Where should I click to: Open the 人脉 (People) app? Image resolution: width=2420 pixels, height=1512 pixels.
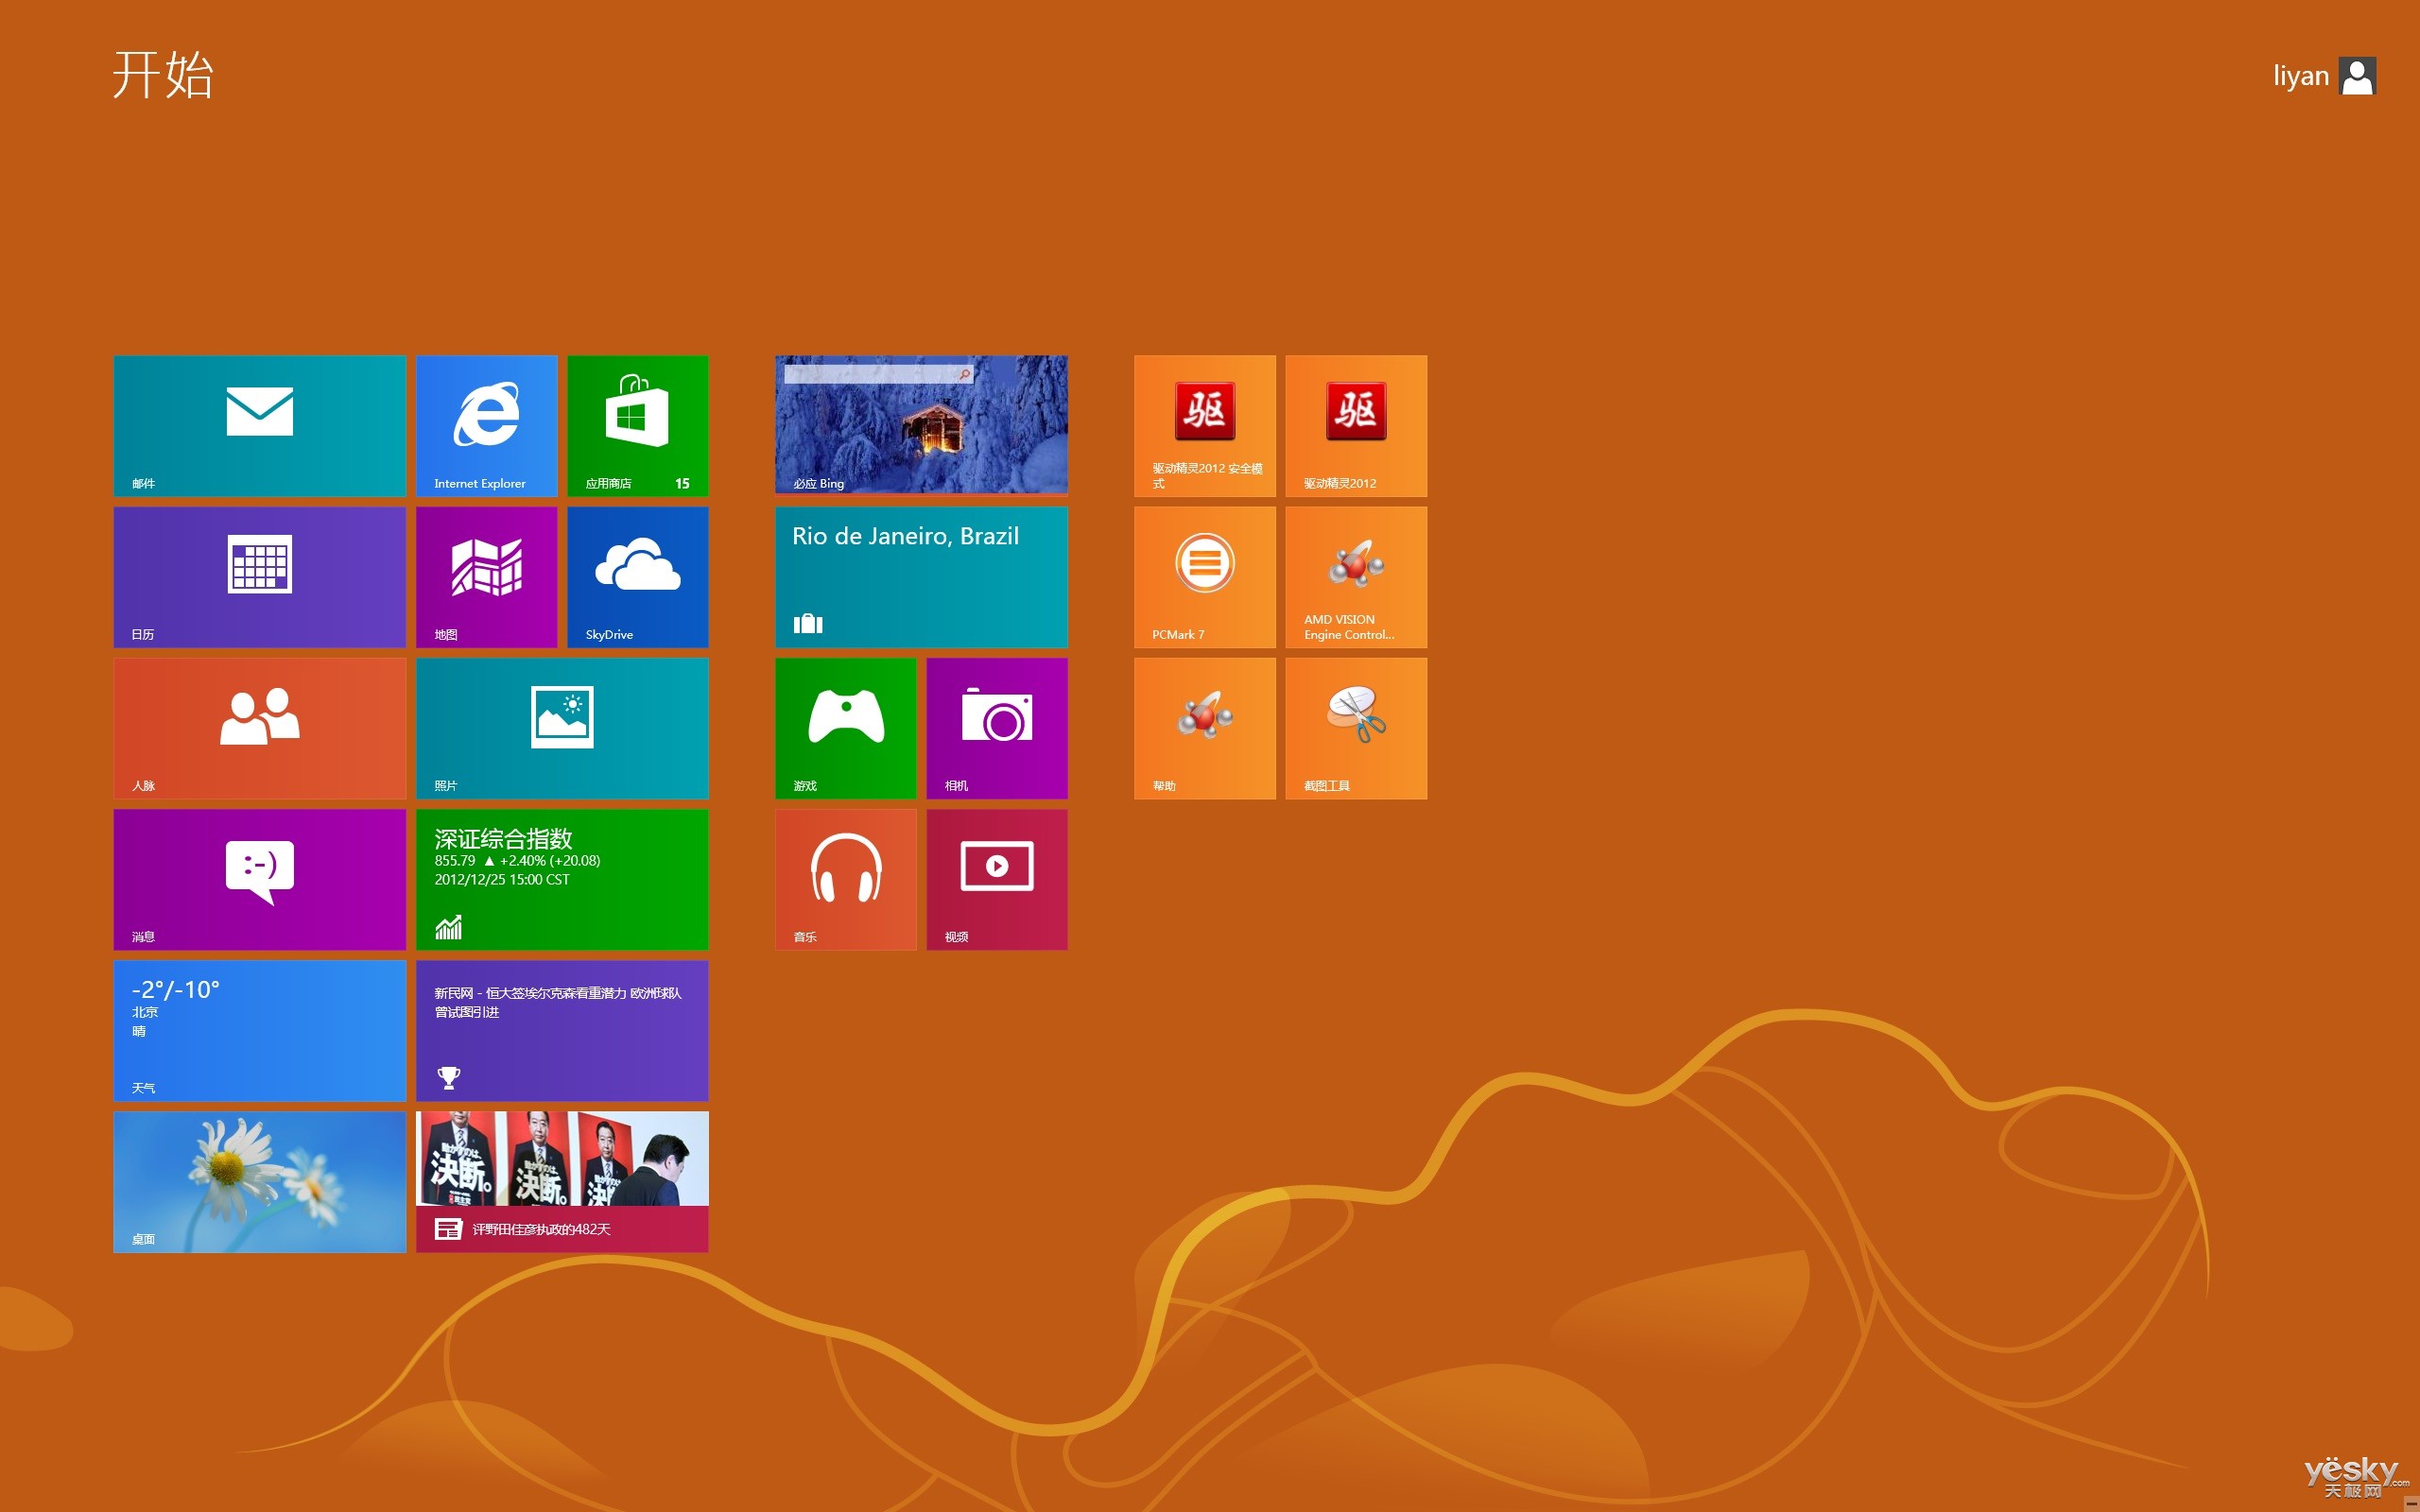[x=259, y=727]
